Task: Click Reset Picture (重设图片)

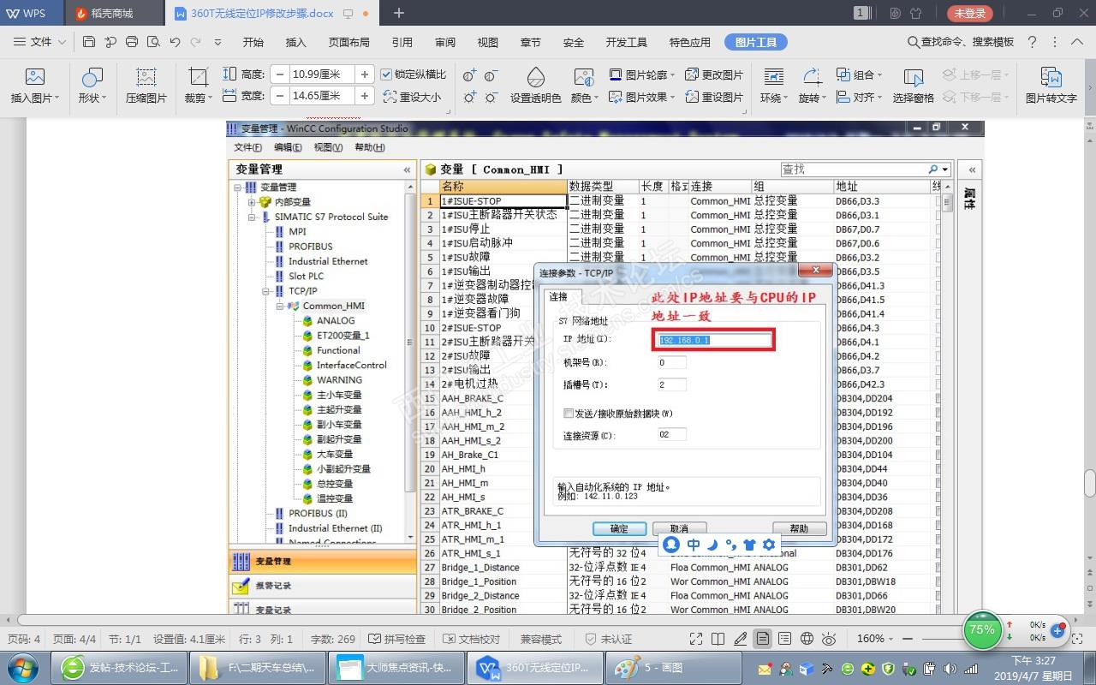Action: click(713, 98)
